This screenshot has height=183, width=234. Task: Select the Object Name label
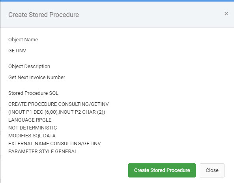point(23,40)
